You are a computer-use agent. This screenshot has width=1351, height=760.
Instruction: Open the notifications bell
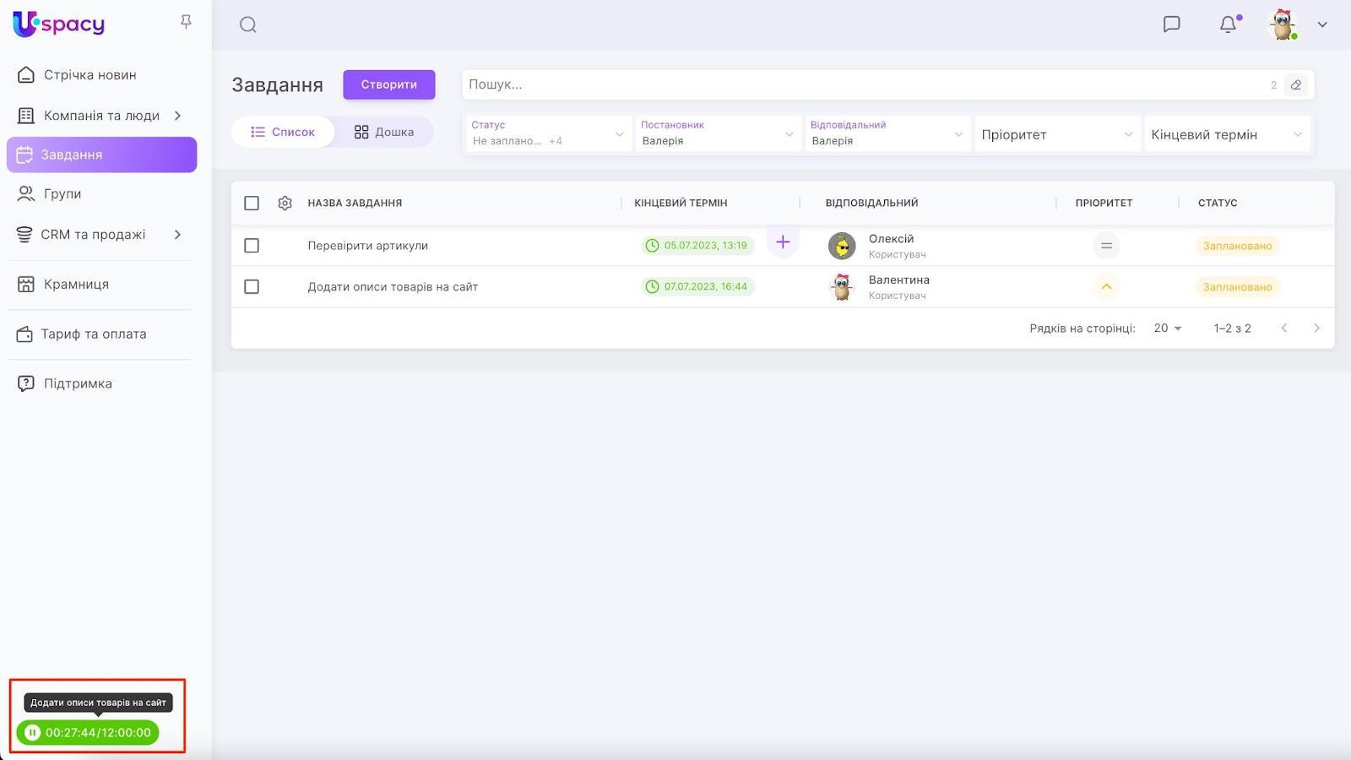(x=1228, y=24)
